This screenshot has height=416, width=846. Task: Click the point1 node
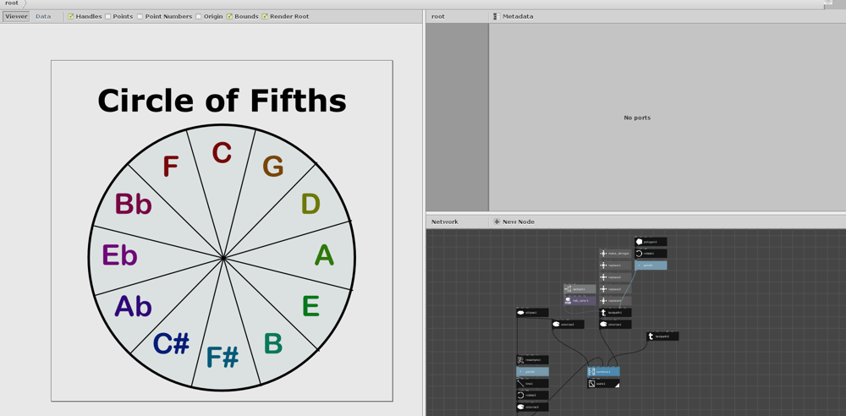pyautogui.click(x=651, y=265)
